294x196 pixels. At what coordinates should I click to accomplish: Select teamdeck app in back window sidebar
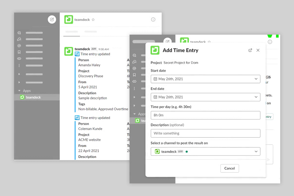pyautogui.click(x=37, y=97)
